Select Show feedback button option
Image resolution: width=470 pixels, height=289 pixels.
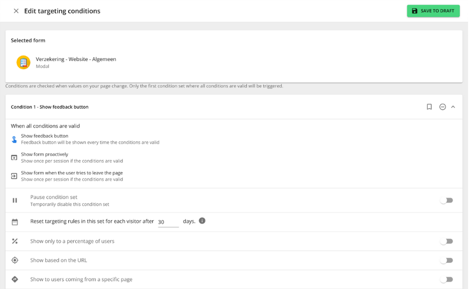click(45, 136)
